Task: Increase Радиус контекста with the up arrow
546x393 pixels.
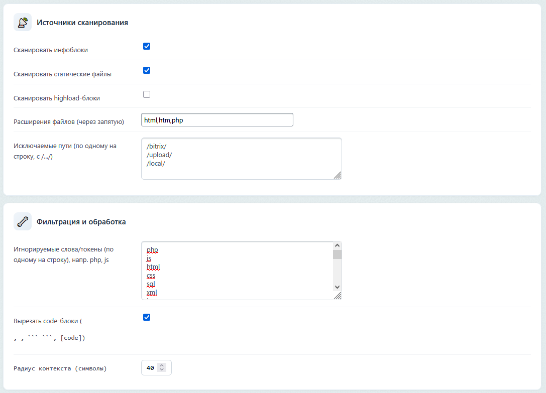Action: [x=162, y=365]
